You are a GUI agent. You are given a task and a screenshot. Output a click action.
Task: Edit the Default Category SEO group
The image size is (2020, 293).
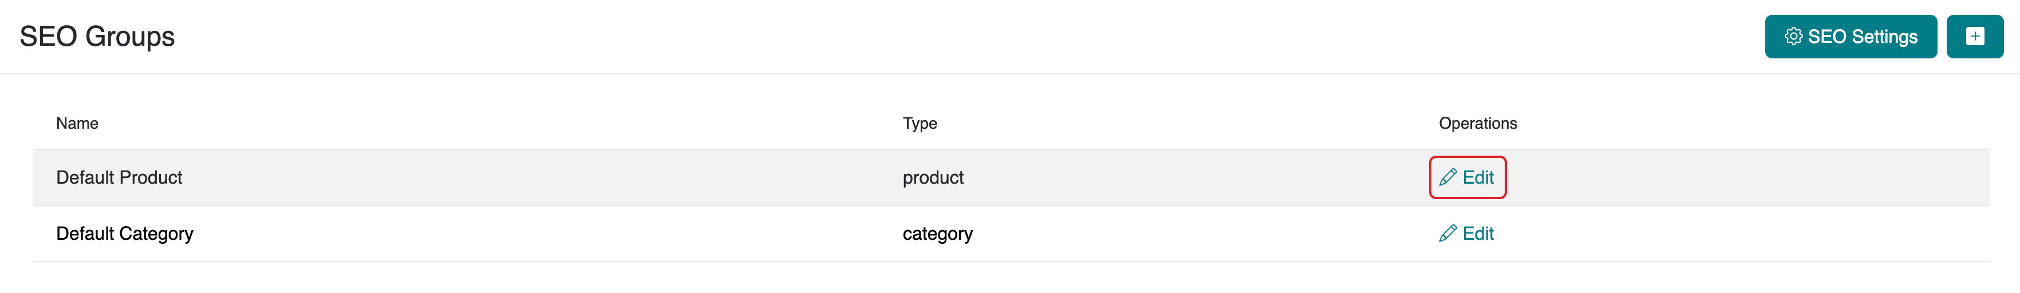pos(1466,233)
